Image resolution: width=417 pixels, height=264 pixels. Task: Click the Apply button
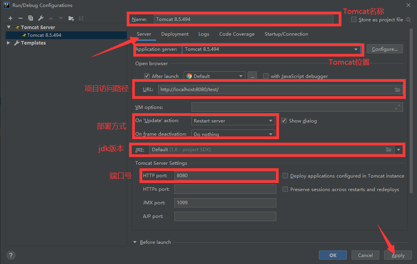click(398, 255)
